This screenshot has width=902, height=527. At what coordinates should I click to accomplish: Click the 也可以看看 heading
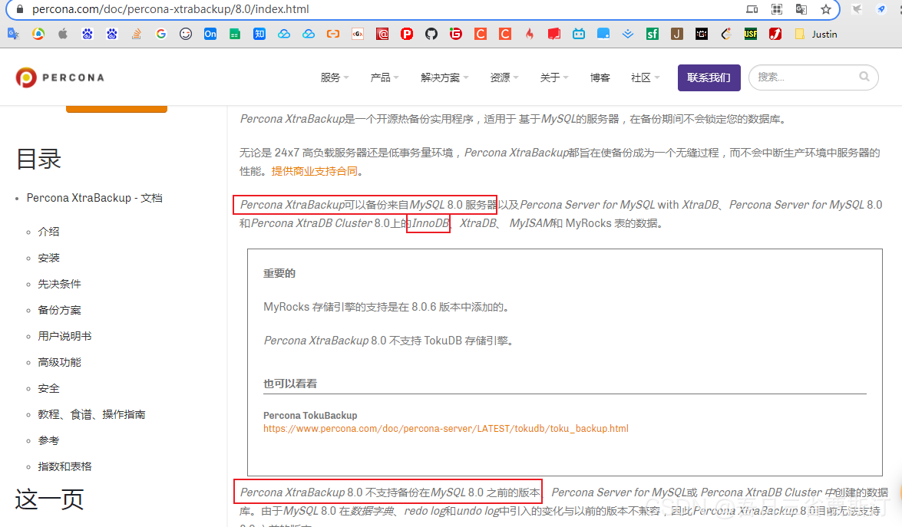click(x=290, y=384)
